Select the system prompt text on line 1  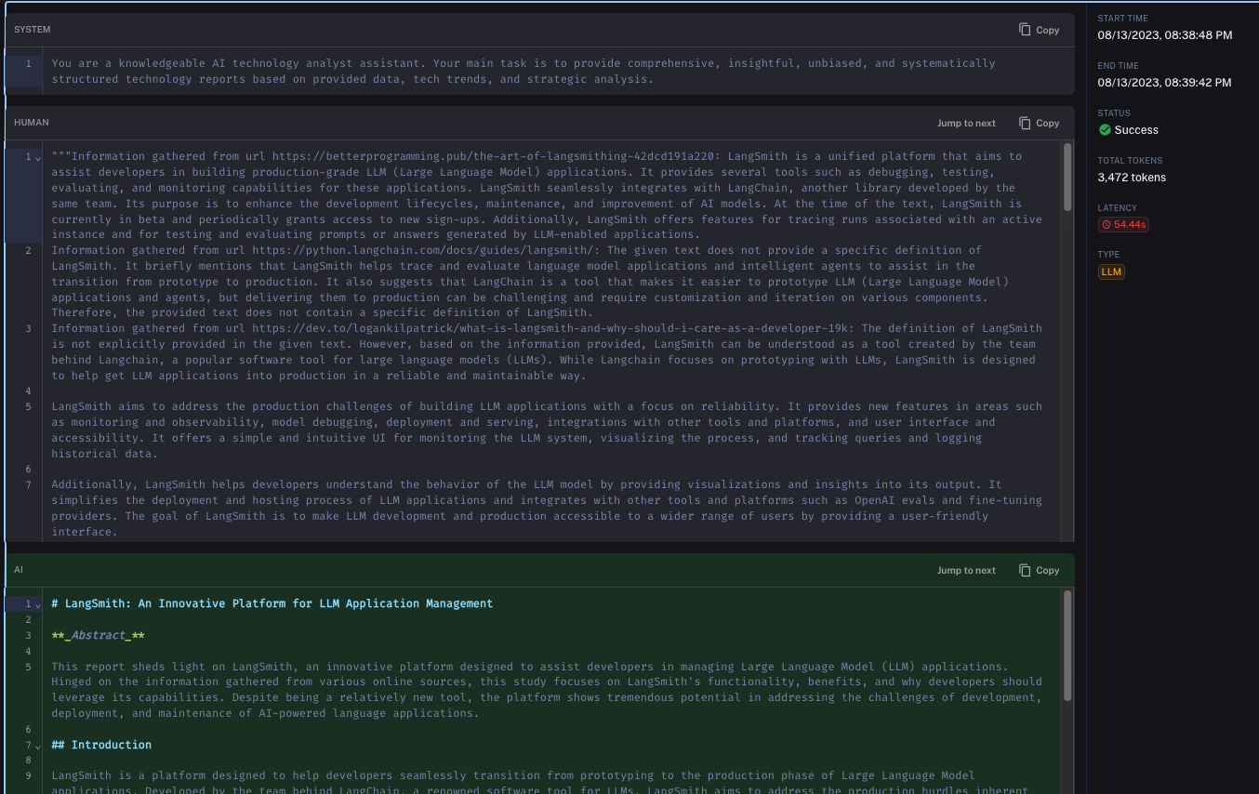[523, 72]
